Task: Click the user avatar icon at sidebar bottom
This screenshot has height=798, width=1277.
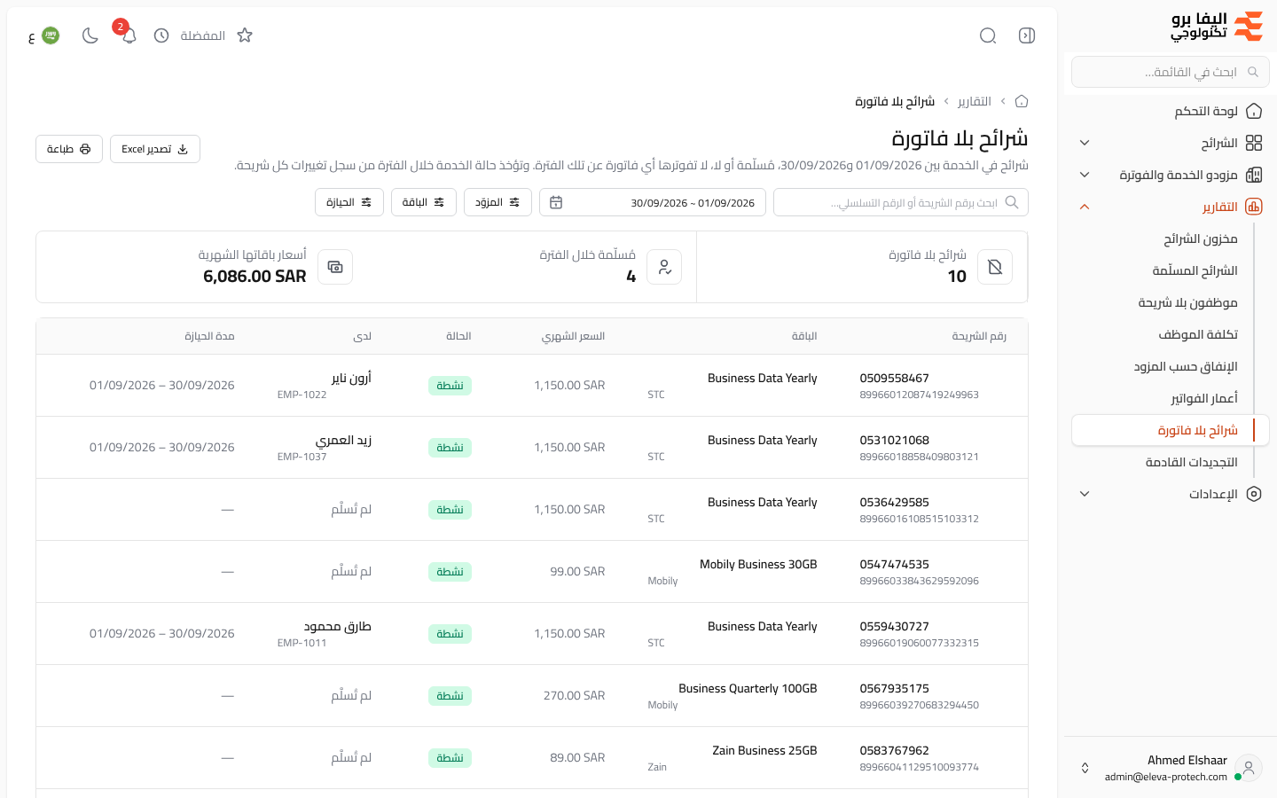Action: point(1249,768)
